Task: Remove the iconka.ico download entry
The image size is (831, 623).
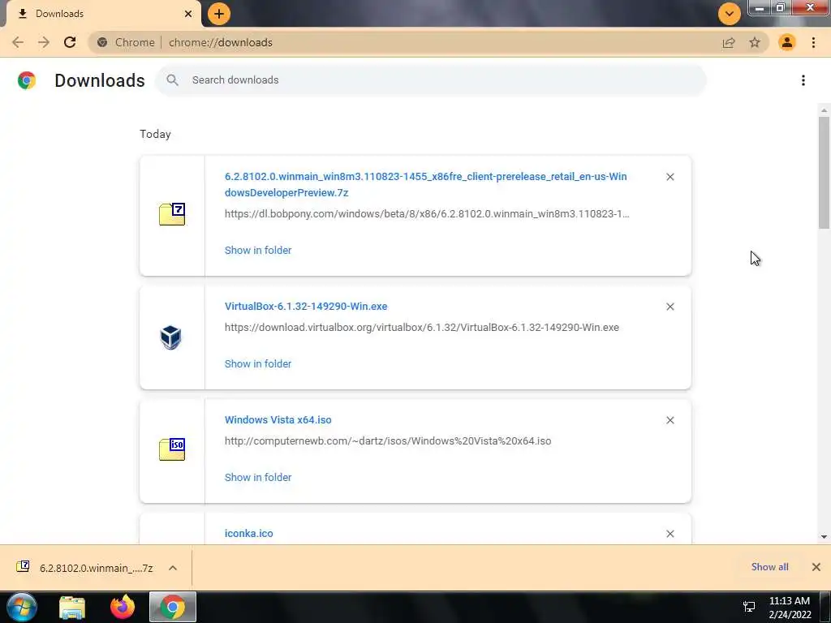Action: point(670,534)
